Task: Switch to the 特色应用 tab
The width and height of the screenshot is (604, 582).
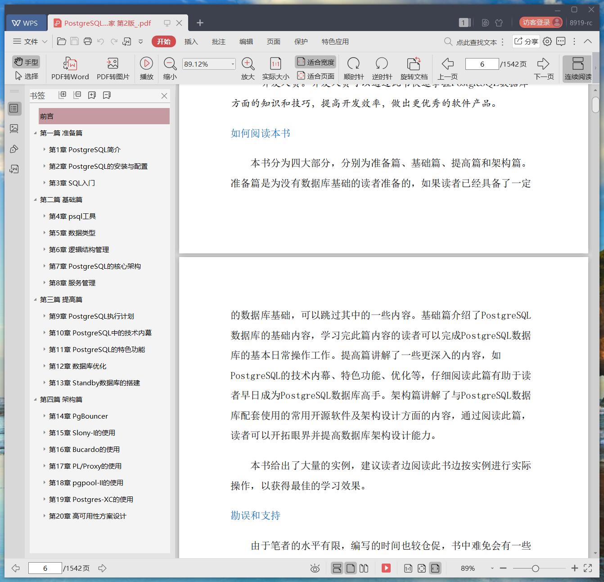Action: (335, 41)
